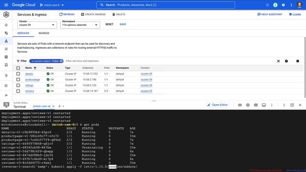Open the Cloud Shell icon in top bar

[267, 5]
